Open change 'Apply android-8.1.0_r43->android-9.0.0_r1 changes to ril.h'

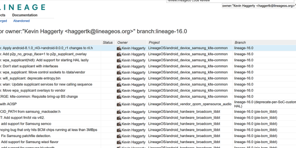(x=48, y=48)
